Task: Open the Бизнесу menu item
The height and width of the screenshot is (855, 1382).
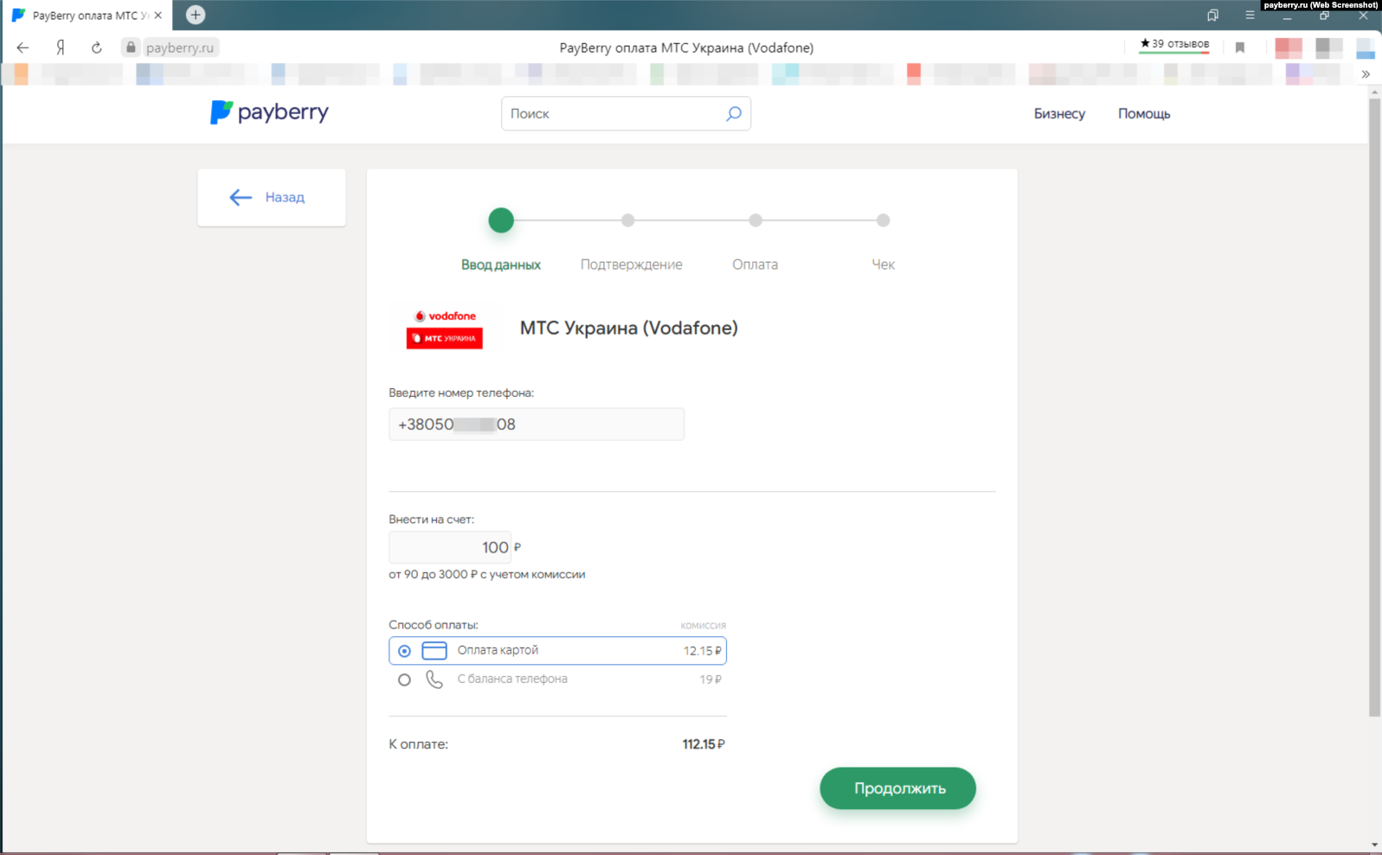Action: click(1059, 113)
